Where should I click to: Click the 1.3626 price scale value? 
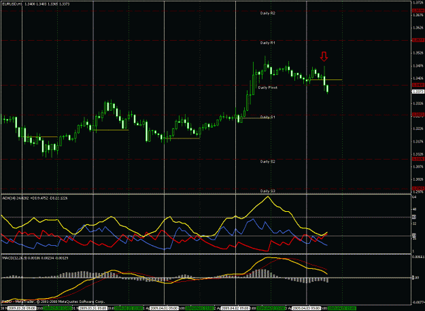418,28
